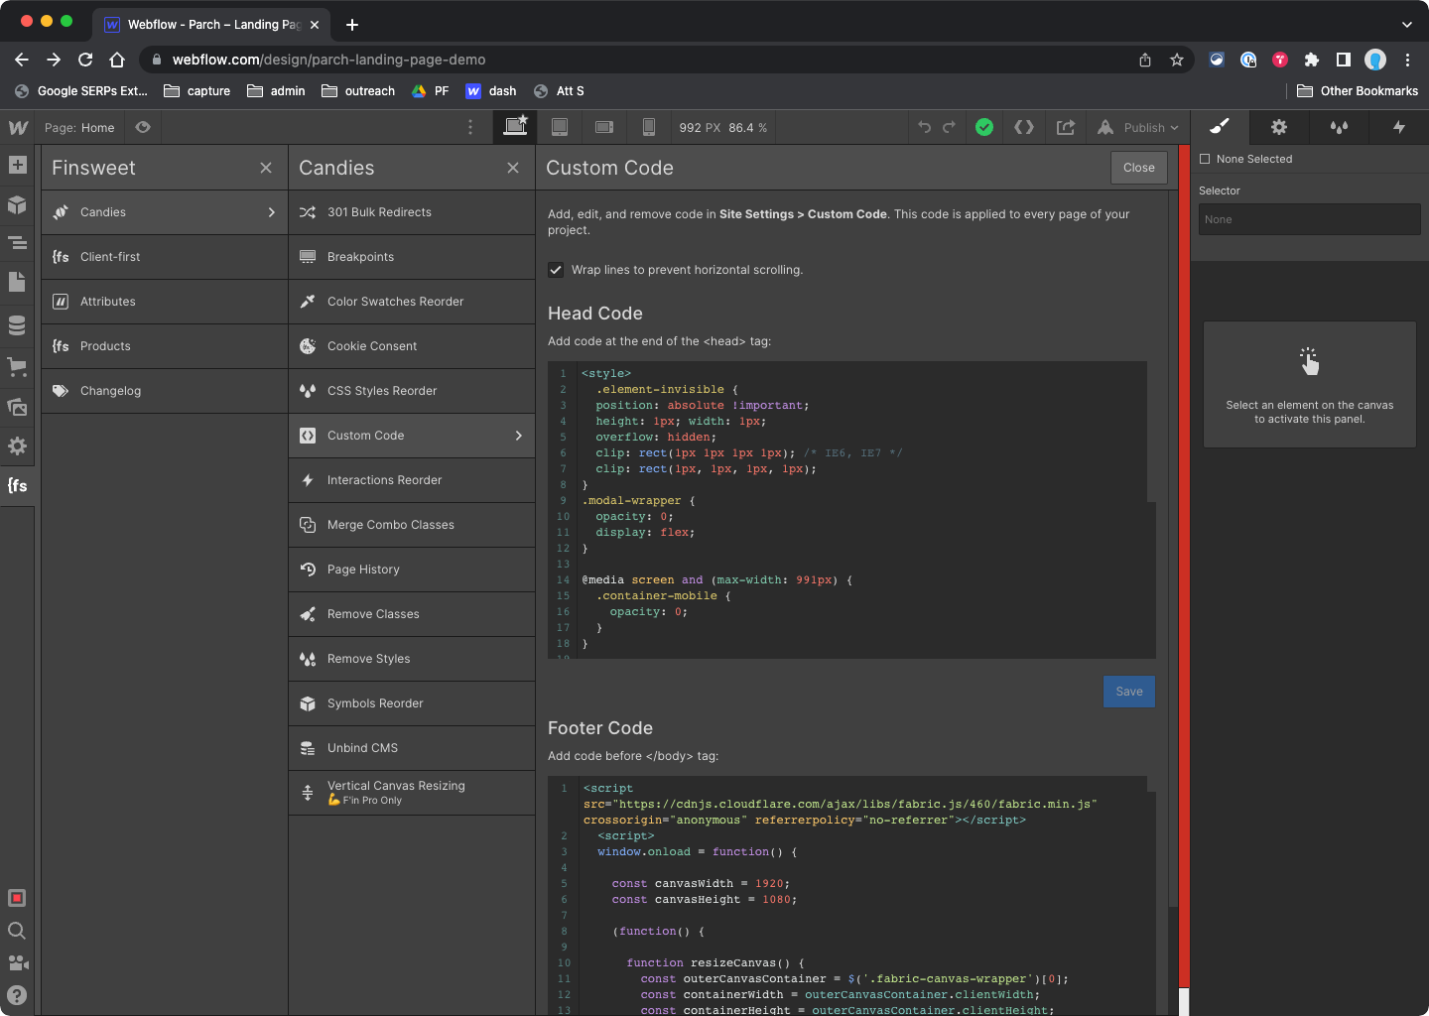The width and height of the screenshot is (1429, 1016).
Task: Open the CMS Collections database panel
Action: coord(17,324)
